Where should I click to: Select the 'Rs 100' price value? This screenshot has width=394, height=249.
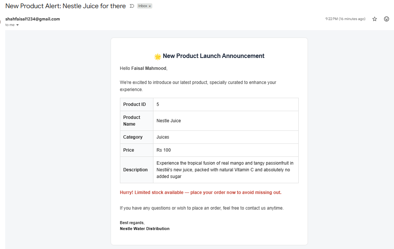pos(163,150)
